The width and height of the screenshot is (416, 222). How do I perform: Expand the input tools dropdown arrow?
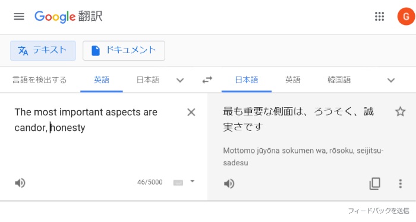click(x=193, y=182)
